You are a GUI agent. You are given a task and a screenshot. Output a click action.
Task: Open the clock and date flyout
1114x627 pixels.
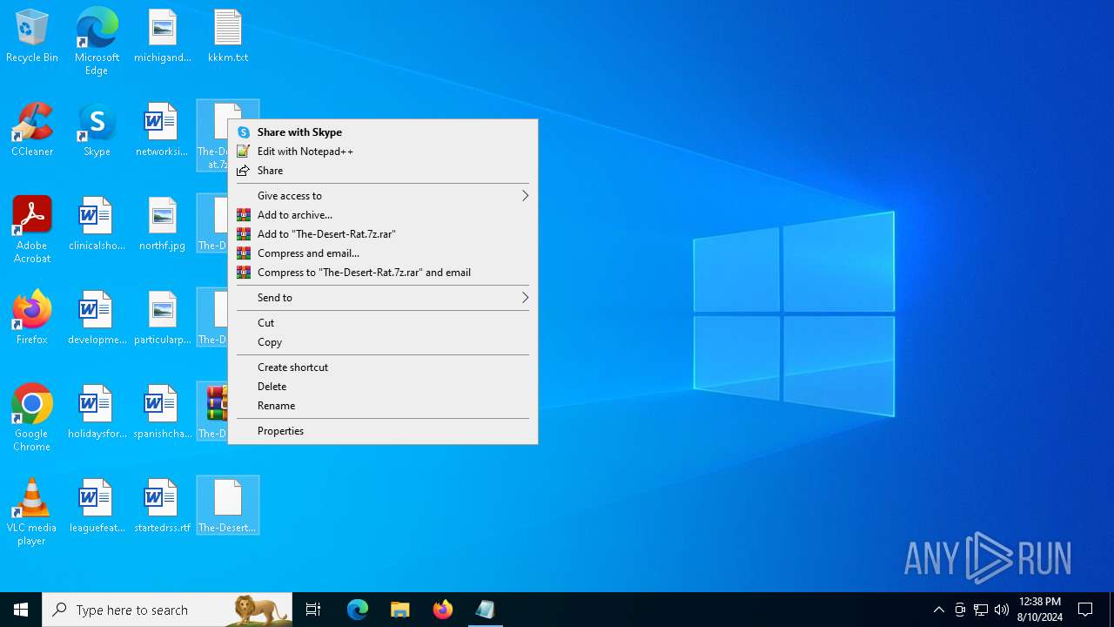pos(1040,610)
